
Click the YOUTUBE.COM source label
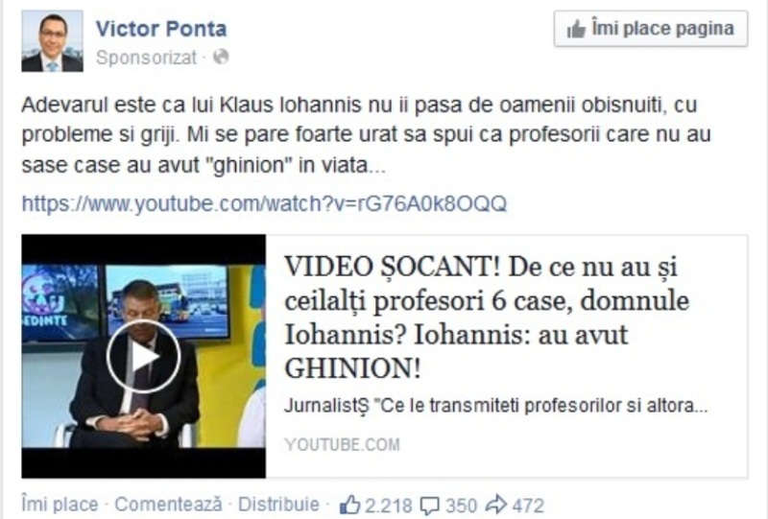point(343,444)
